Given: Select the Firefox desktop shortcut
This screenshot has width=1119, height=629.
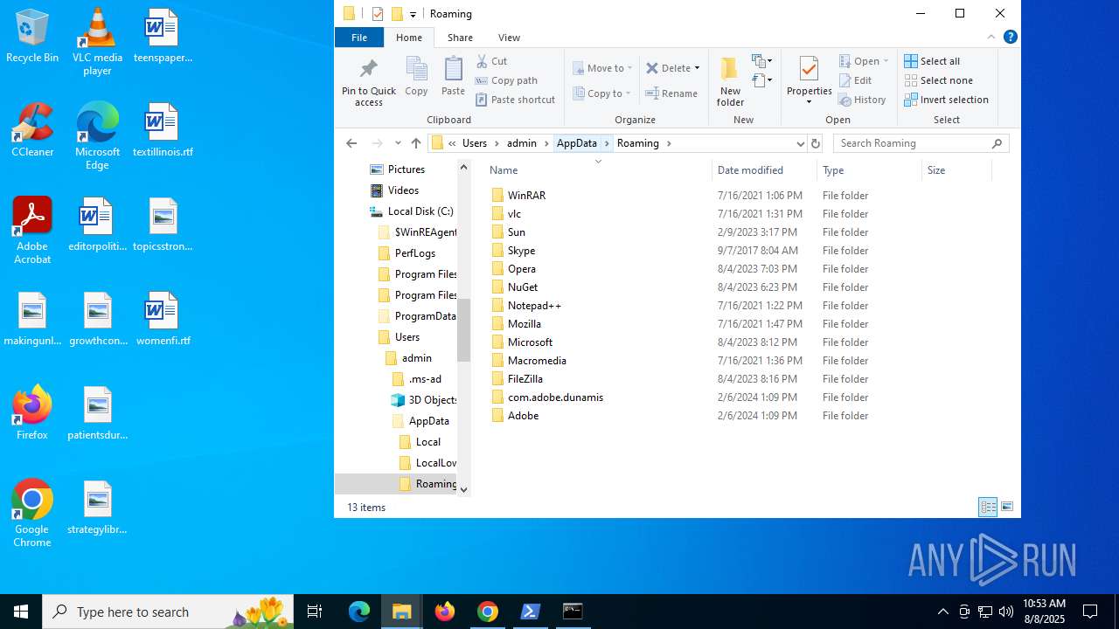Looking at the screenshot, I should [x=32, y=413].
